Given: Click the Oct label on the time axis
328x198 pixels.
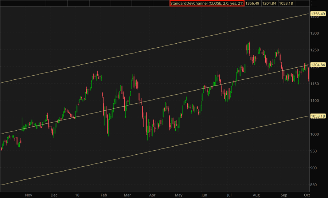Looking at the screenshot, I should coord(305,195).
